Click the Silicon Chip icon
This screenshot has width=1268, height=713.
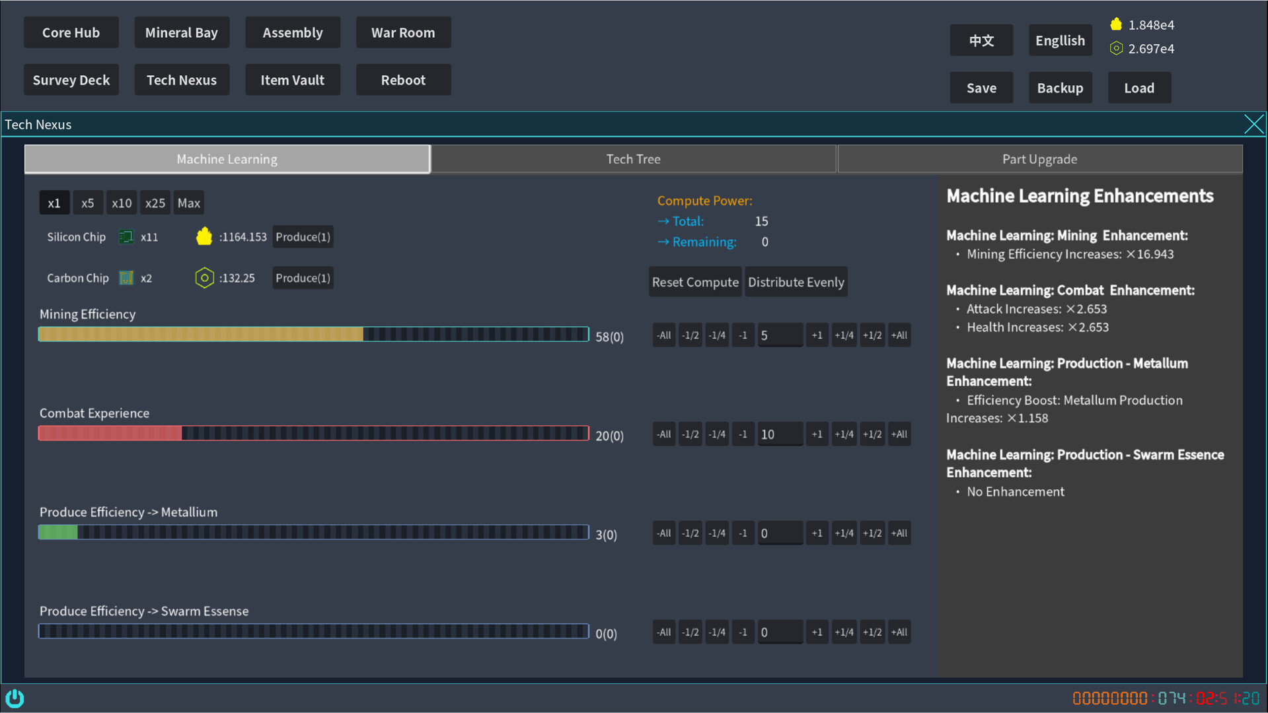126,236
